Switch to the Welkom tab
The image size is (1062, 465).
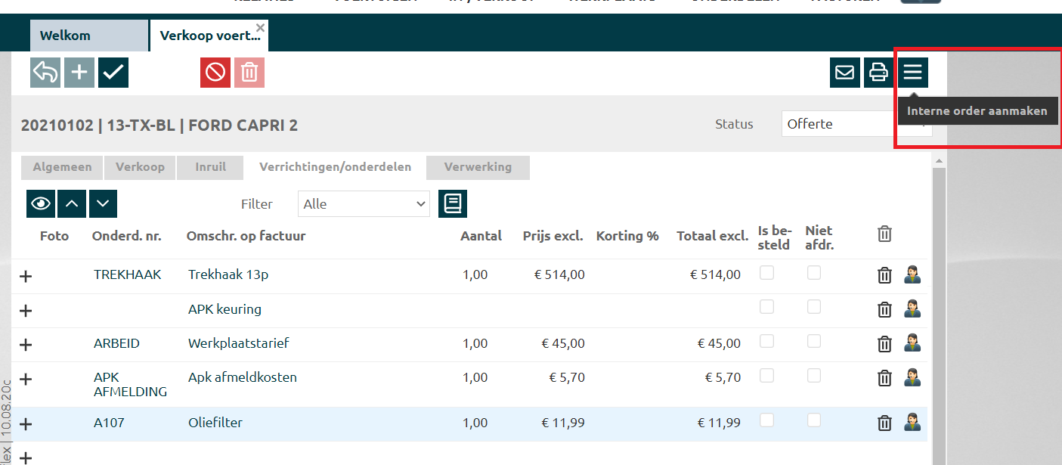pyautogui.click(x=88, y=36)
